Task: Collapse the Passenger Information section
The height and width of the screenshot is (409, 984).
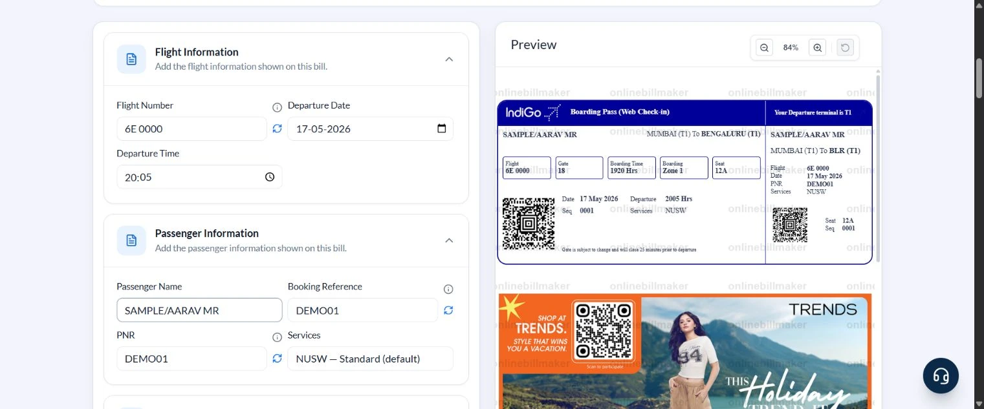Action: 449,240
